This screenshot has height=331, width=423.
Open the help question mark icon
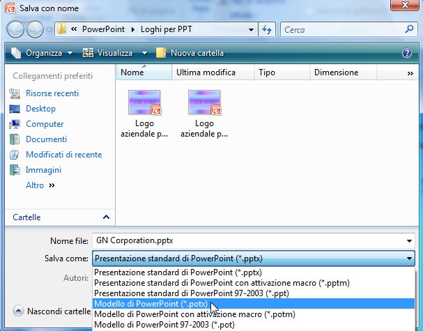(x=407, y=53)
